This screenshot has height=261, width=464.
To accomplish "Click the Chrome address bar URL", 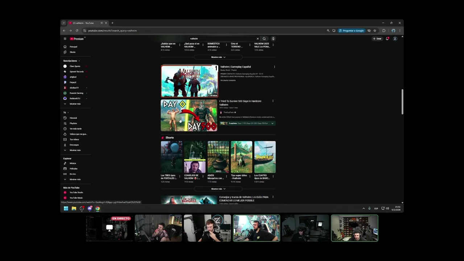I will pos(112,31).
